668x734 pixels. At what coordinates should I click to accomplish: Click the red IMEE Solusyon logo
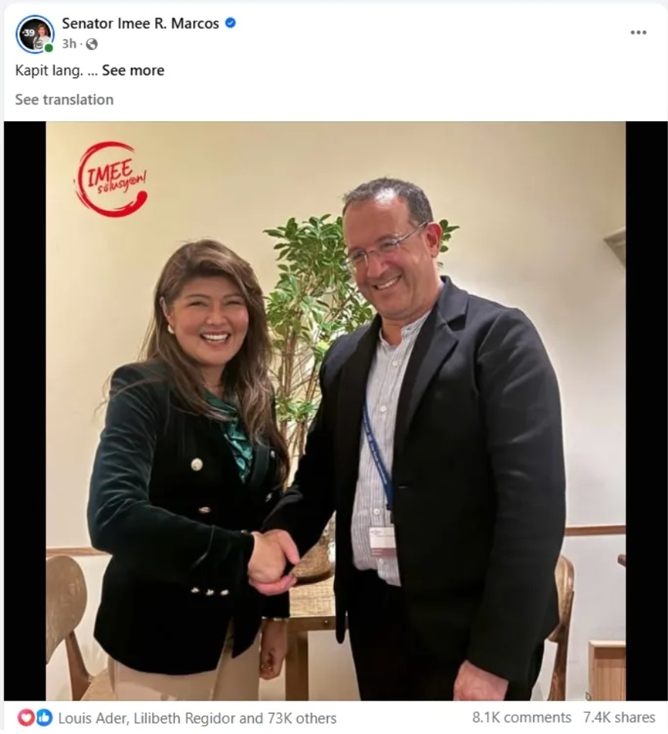pos(111,179)
